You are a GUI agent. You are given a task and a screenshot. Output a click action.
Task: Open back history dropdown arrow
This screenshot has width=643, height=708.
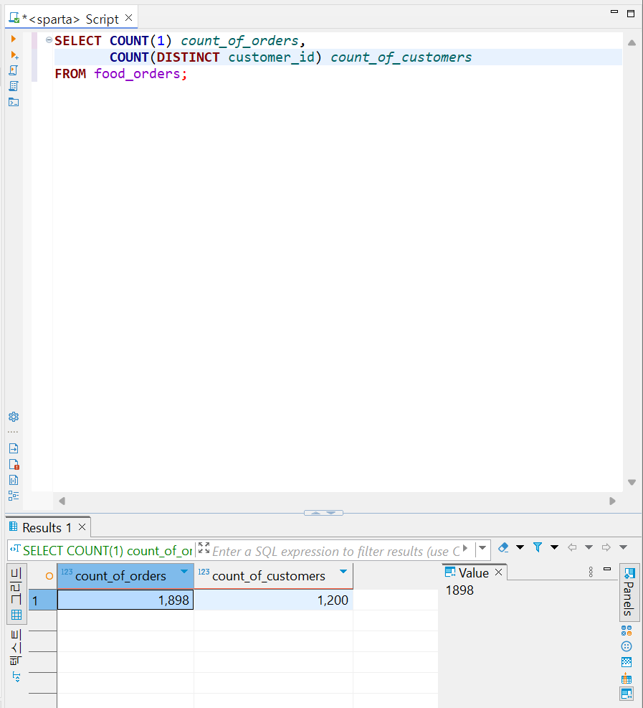tap(589, 547)
